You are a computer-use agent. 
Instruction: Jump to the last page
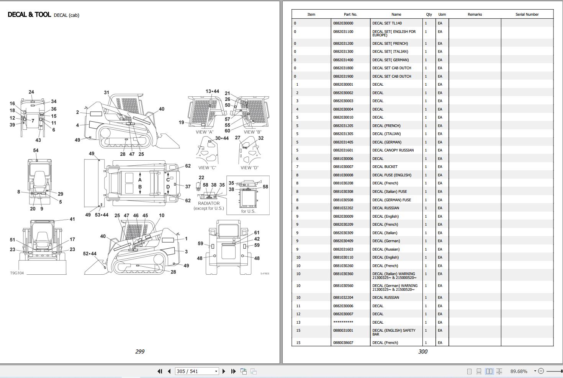(233, 371)
